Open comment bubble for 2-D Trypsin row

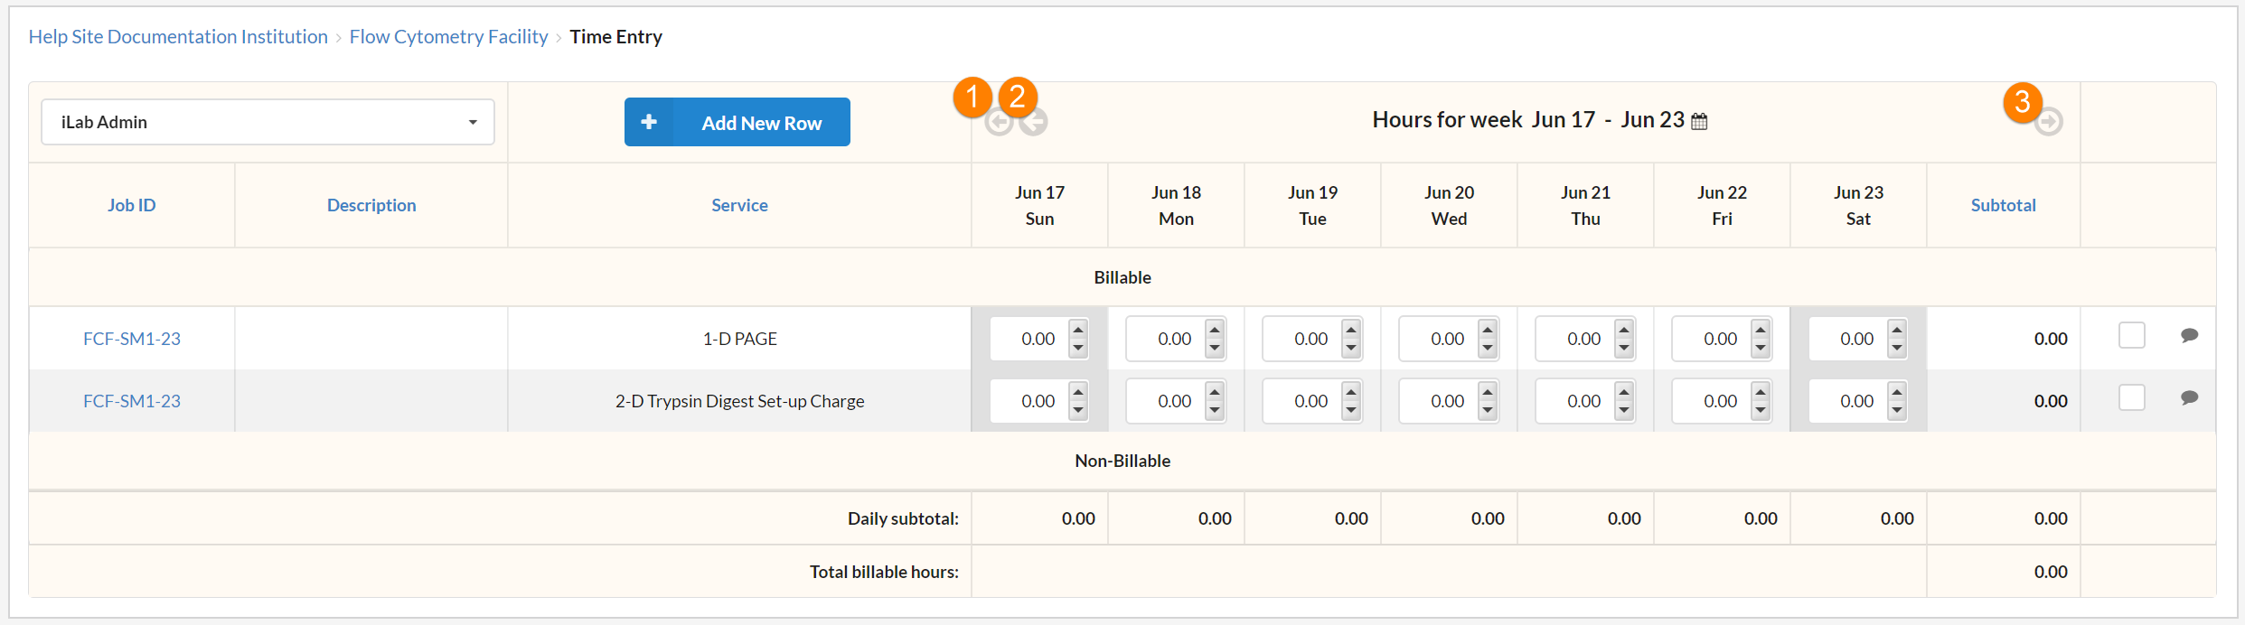click(2189, 398)
